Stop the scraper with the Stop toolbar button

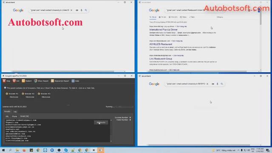tap(6, 81)
